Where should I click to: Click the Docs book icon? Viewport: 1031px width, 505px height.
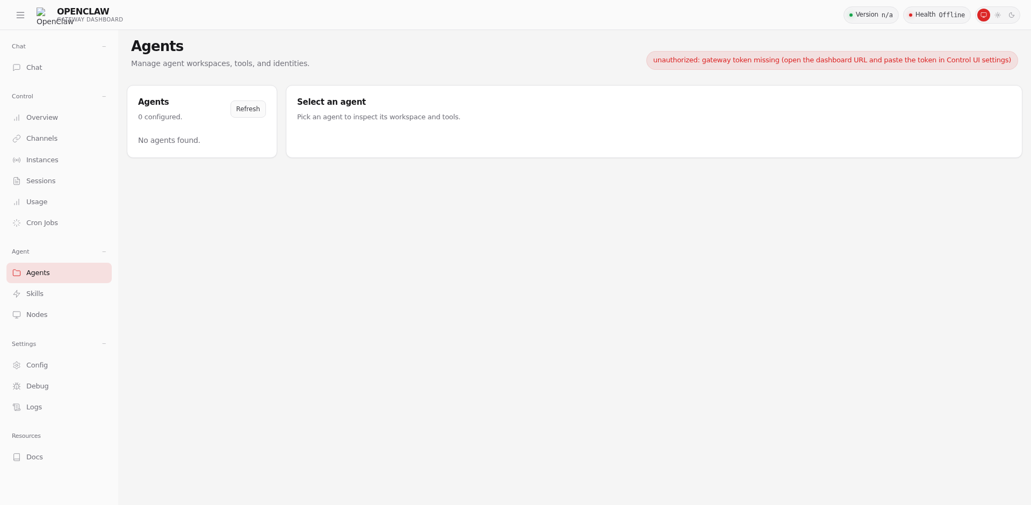pos(17,457)
